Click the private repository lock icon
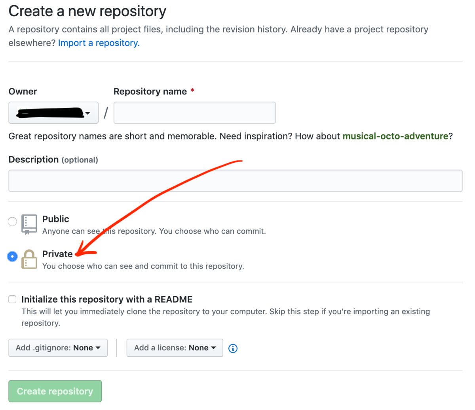The height and width of the screenshot is (410, 475). tap(29, 259)
